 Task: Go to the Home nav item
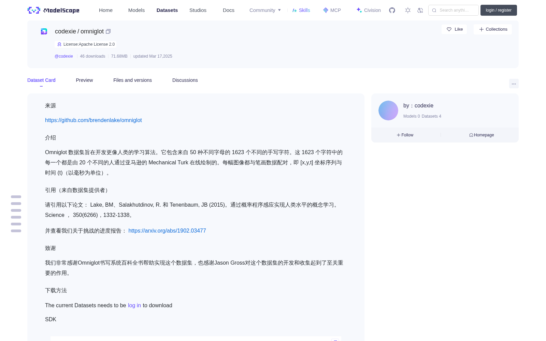click(x=106, y=10)
